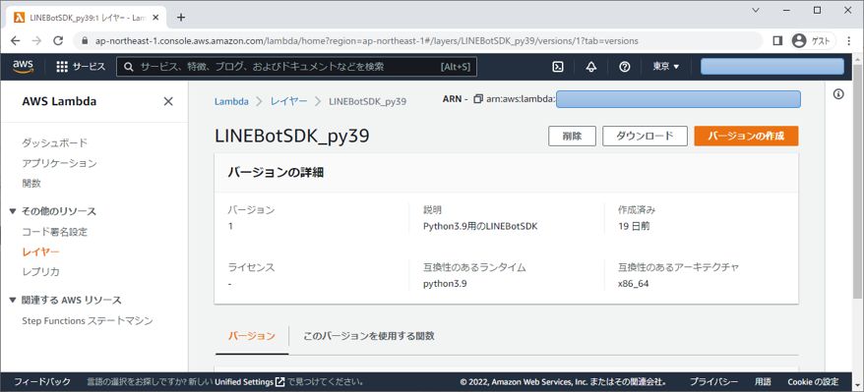864x392 pixels.
Task: Click the 削除 button
Action: (x=572, y=136)
